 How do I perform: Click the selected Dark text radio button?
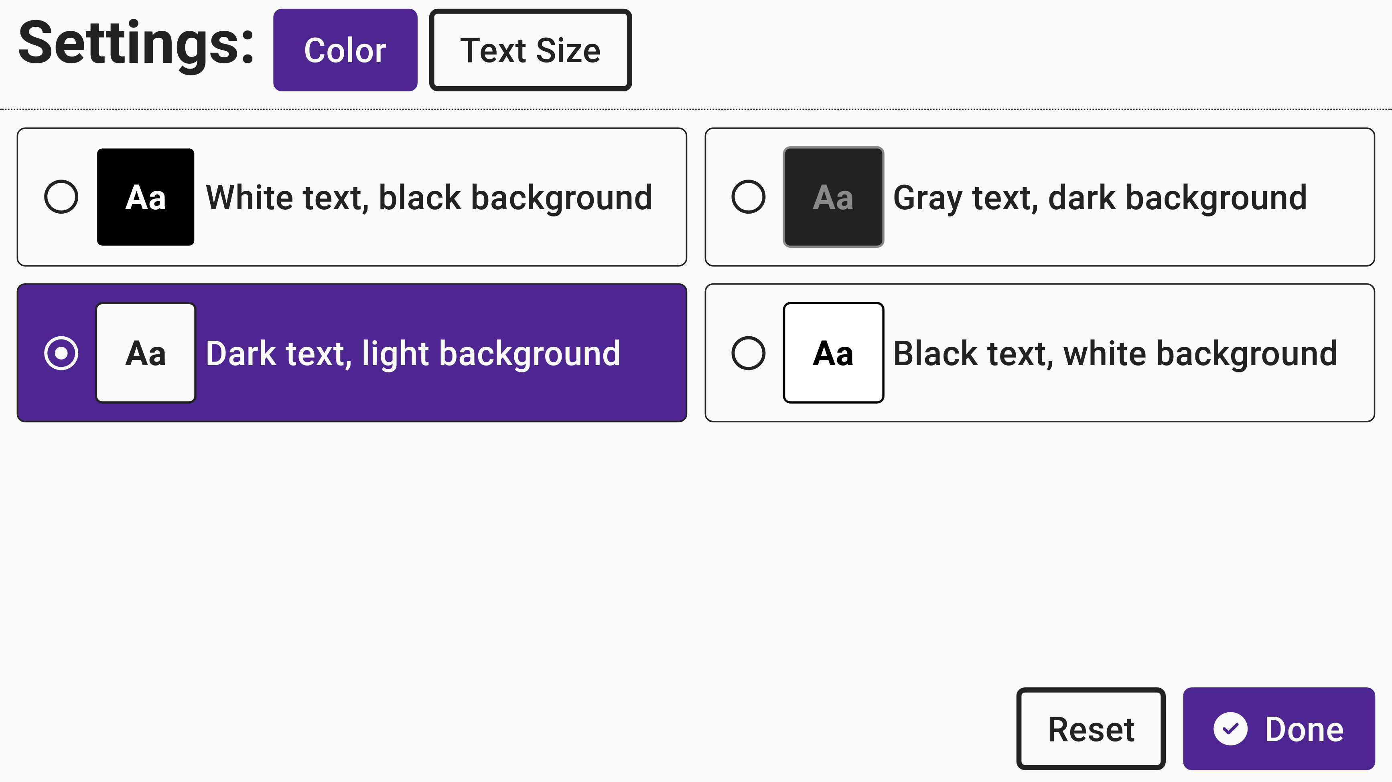point(61,353)
